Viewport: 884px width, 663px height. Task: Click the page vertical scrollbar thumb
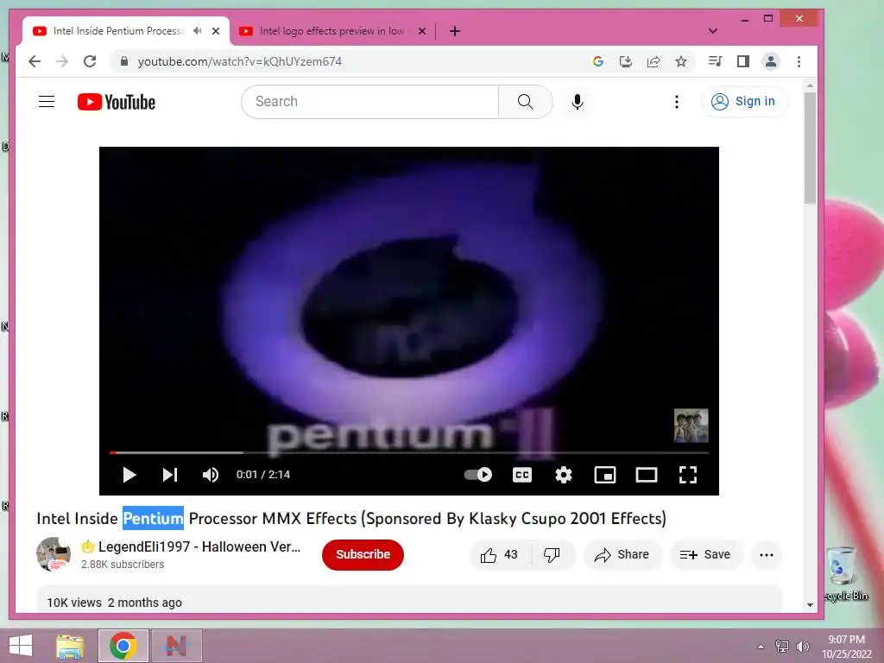coord(810,148)
